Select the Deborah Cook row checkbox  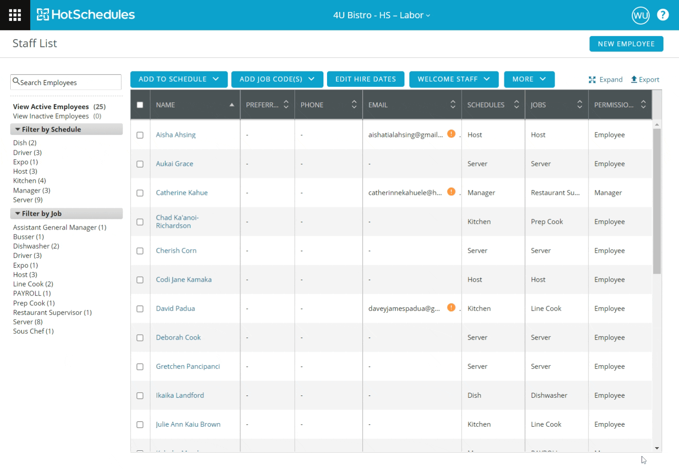(x=140, y=338)
